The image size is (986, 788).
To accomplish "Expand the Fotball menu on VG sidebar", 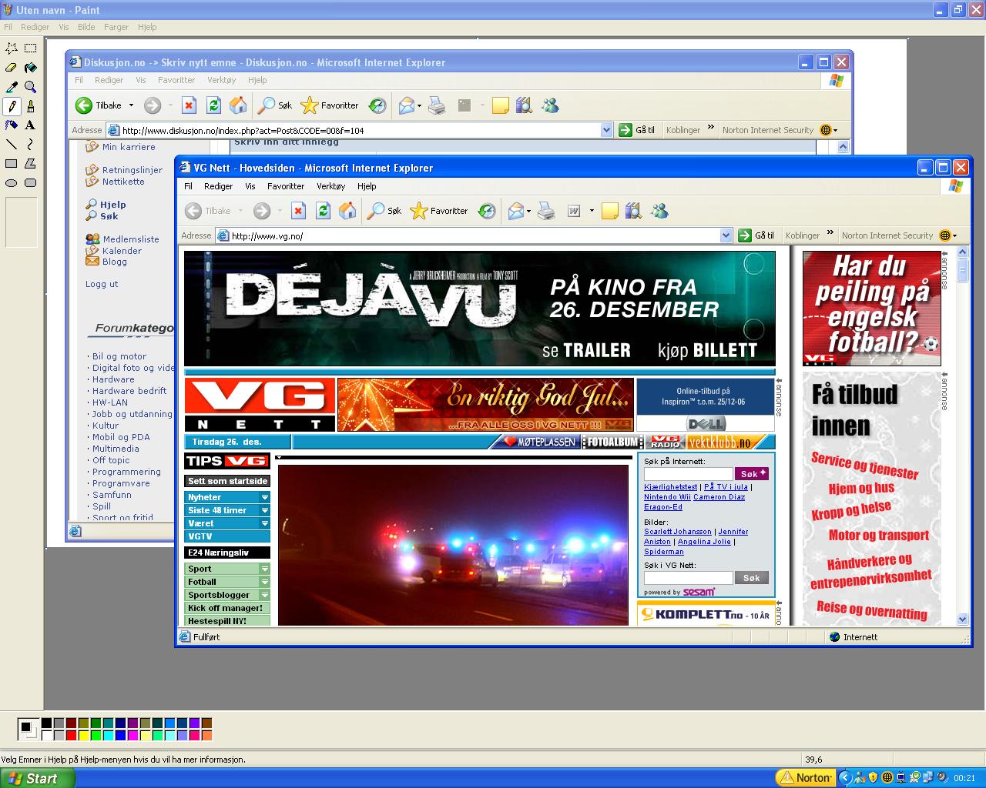I will pyautogui.click(x=265, y=582).
